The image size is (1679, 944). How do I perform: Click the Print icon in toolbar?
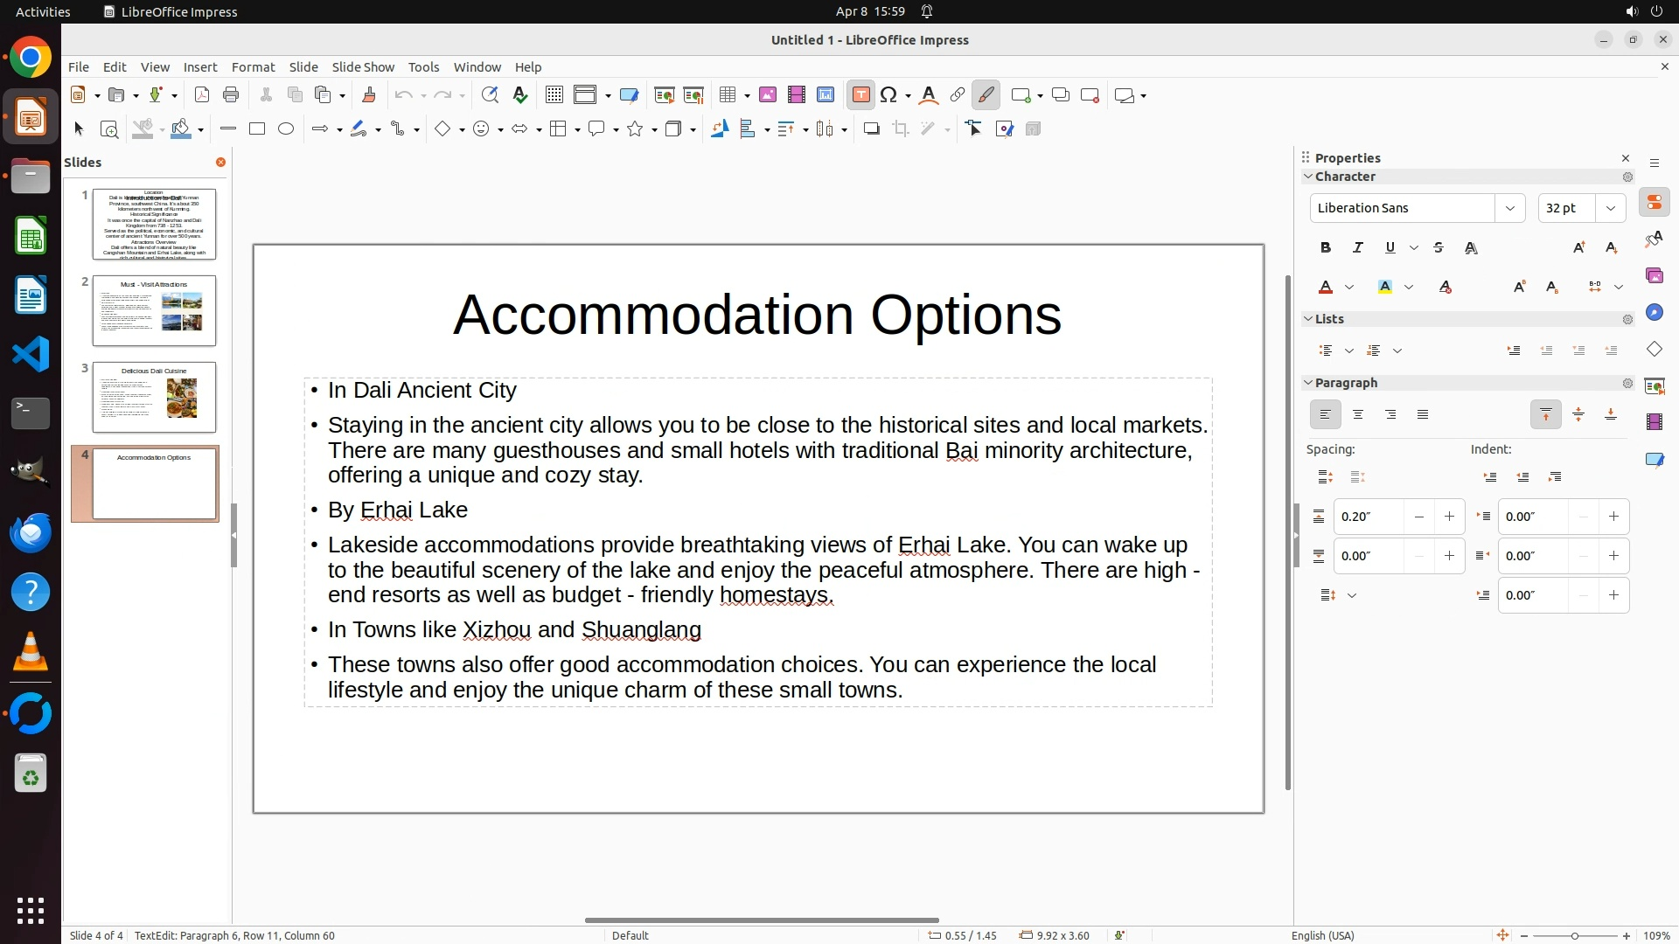pyautogui.click(x=231, y=95)
